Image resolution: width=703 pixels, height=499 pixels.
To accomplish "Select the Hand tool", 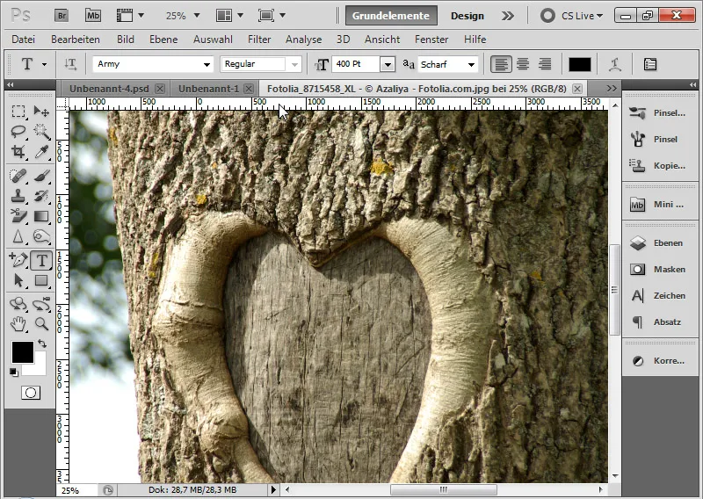I will pos(18,323).
